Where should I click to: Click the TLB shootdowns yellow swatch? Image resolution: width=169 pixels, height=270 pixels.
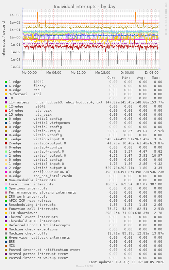pyautogui.click(x=6, y=213)
